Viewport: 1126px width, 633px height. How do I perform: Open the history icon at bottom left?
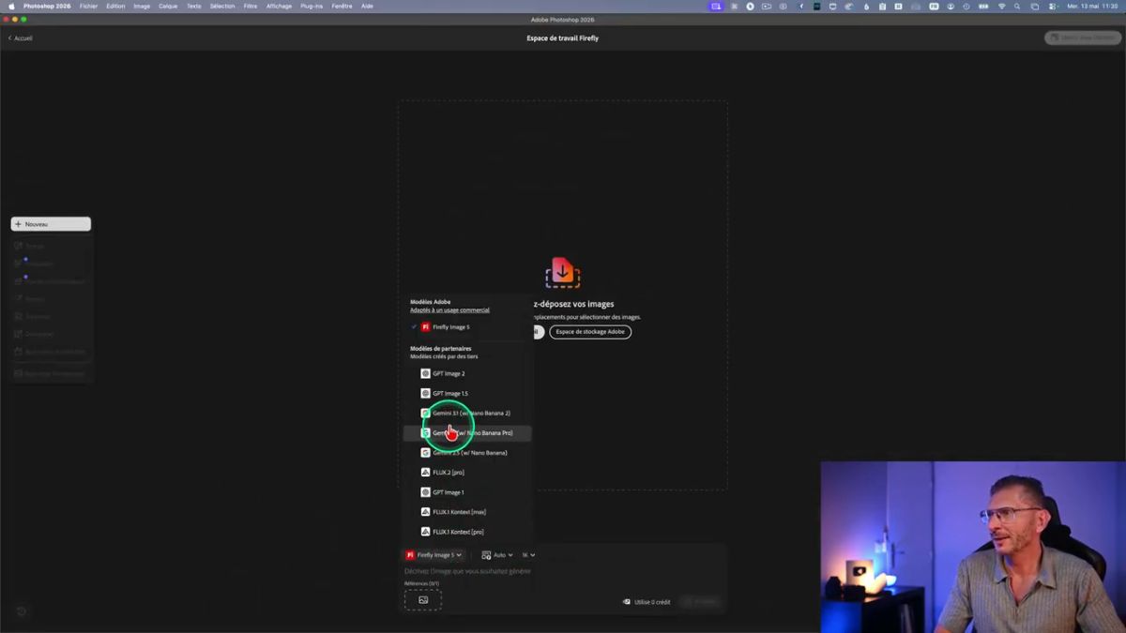tap(22, 611)
